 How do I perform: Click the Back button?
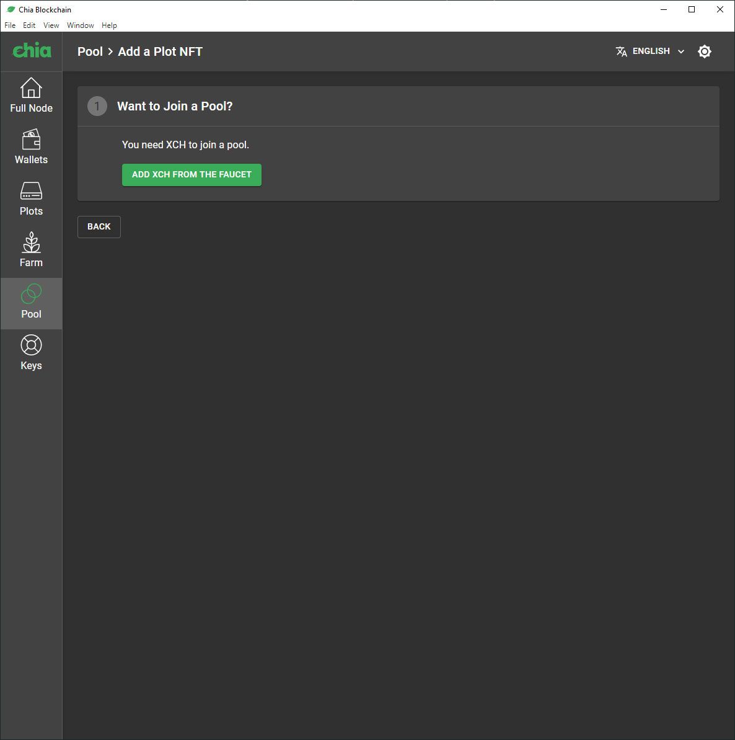point(99,227)
